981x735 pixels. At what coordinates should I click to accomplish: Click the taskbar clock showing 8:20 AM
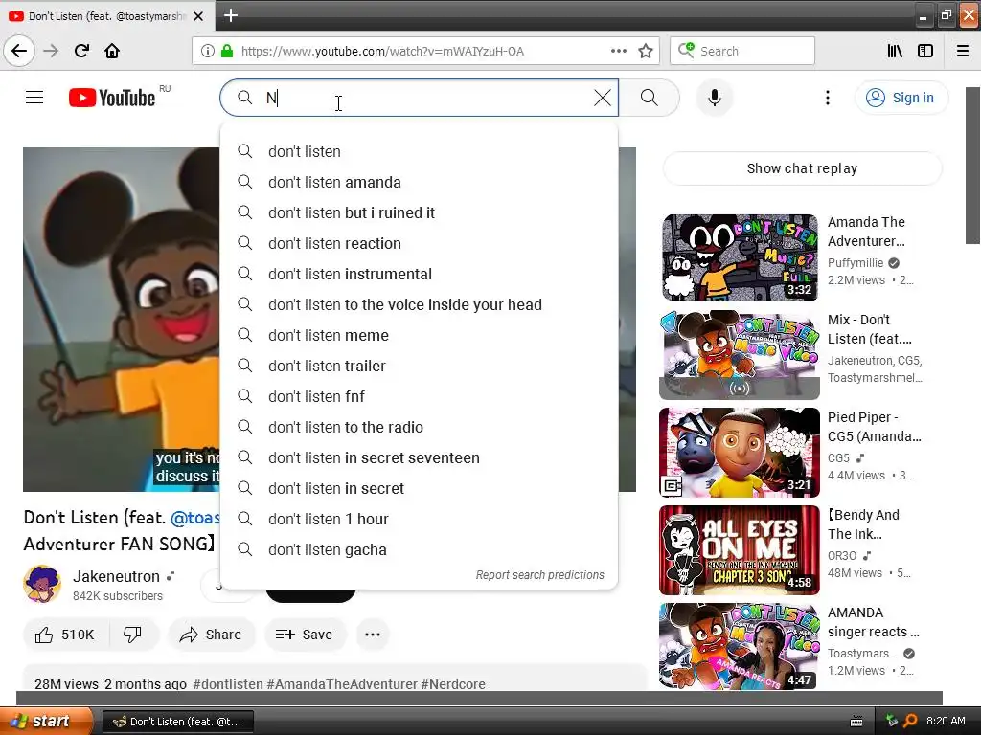946,721
